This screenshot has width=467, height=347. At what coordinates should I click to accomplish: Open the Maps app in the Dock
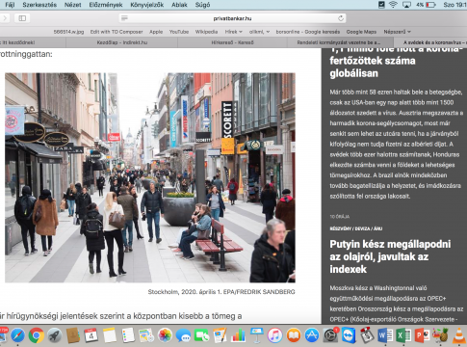coord(146,335)
